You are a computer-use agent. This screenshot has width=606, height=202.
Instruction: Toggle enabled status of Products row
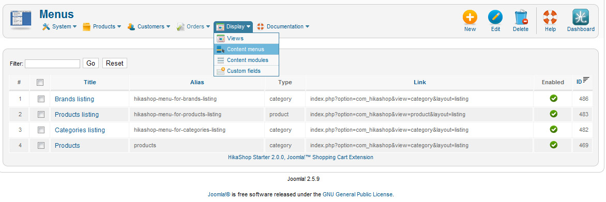[553, 145]
